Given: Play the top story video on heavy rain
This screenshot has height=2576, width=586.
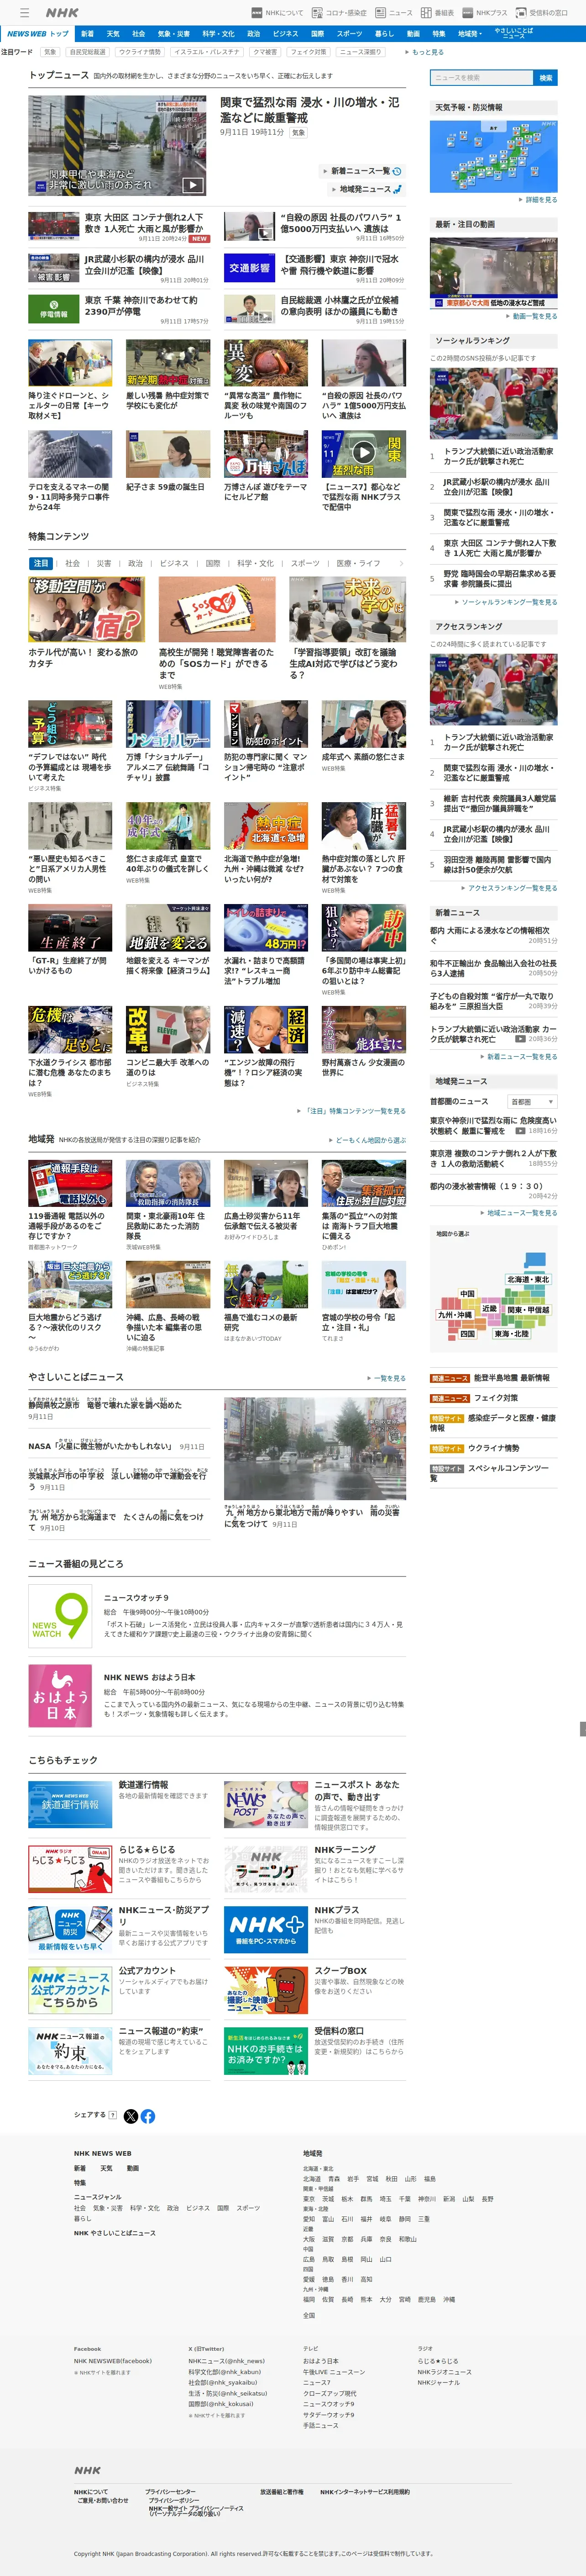Looking at the screenshot, I should tap(193, 185).
